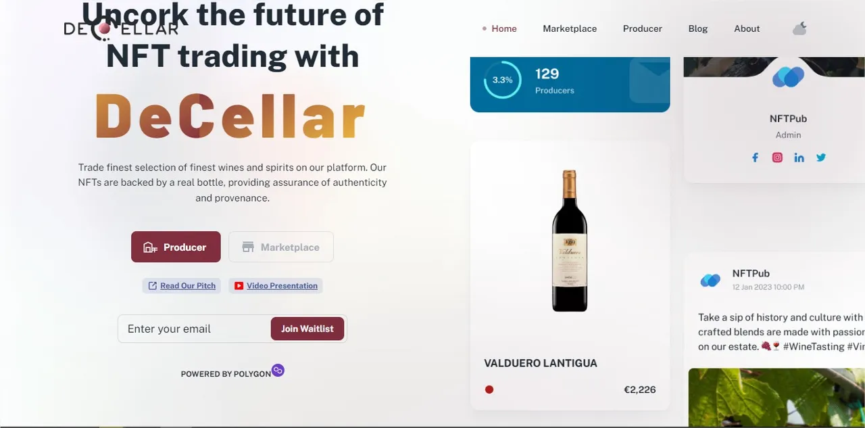This screenshot has width=865, height=428.
Task: Select the Valduero Lantigua wine bottle image
Action: [x=570, y=241]
